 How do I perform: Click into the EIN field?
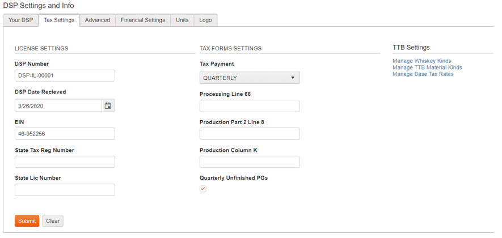(x=65, y=134)
